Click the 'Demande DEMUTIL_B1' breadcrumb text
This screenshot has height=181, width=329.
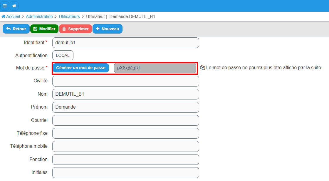point(132,16)
